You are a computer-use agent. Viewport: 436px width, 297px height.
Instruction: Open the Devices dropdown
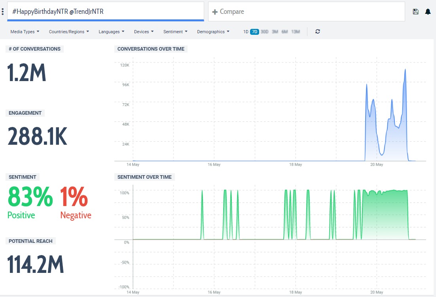pos(144,32)
